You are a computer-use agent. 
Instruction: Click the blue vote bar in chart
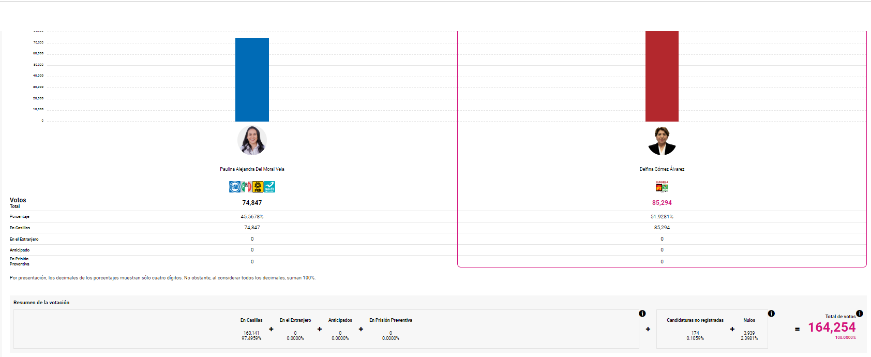(252, 80)
